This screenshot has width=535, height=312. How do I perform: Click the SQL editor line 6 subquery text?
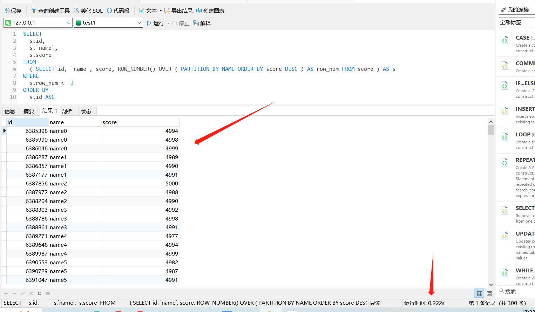point(212,69)
